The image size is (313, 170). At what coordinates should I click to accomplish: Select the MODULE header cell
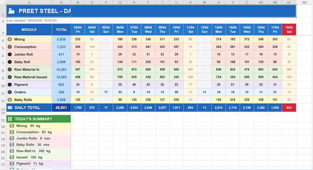point(29,29)
